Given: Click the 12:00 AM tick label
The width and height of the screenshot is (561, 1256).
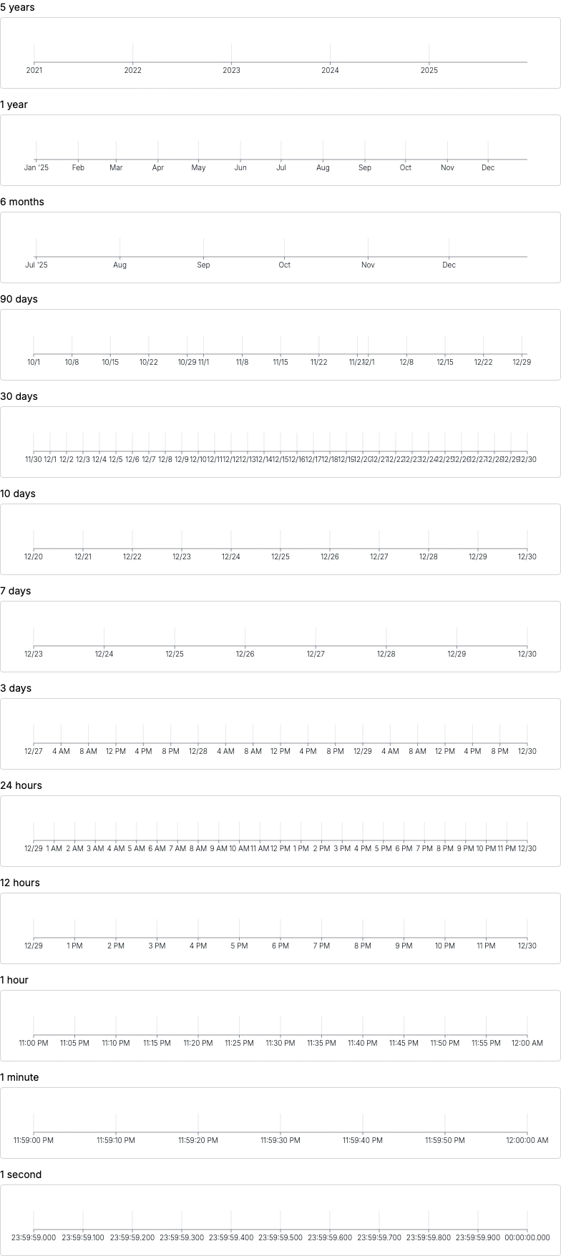Looking at the screenshot, I should coord(527,1043).
